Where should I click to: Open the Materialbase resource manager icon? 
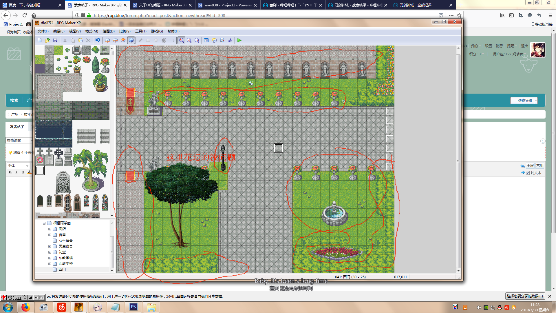click(214, 40)
